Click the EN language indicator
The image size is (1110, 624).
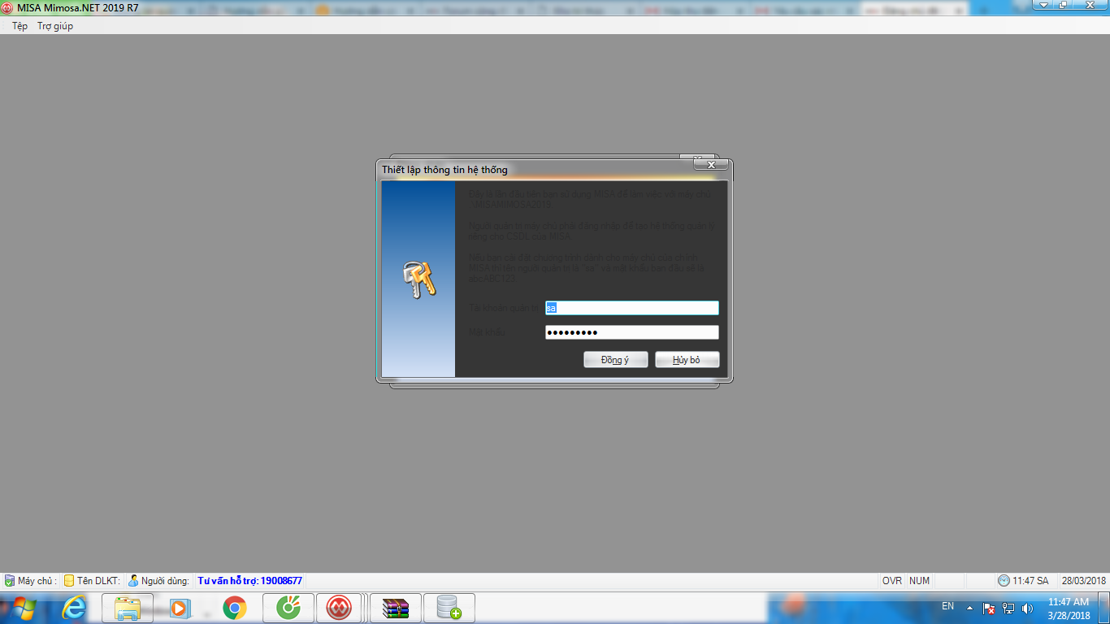tap(947, 606)
